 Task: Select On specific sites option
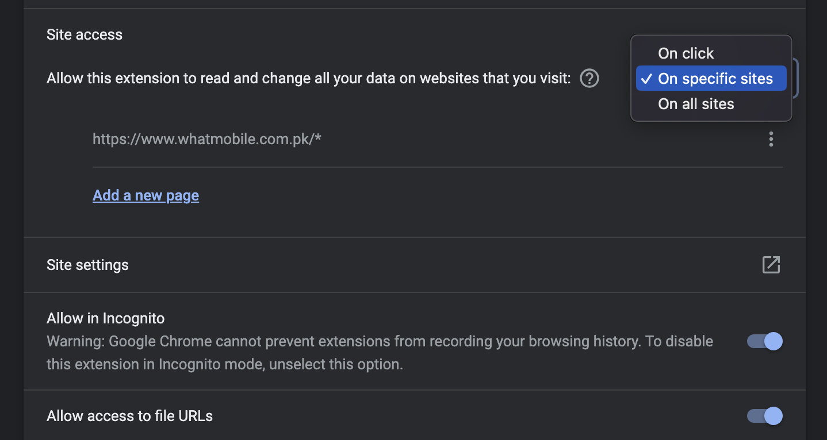(x=711, y=79)
